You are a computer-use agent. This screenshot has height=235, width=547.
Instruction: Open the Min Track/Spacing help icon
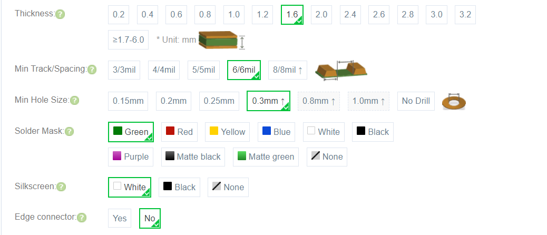(92, 70)
